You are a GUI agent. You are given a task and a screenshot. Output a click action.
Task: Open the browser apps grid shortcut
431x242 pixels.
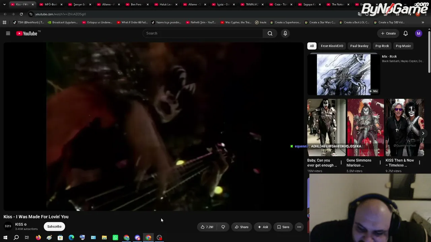(x=4, y=23)
